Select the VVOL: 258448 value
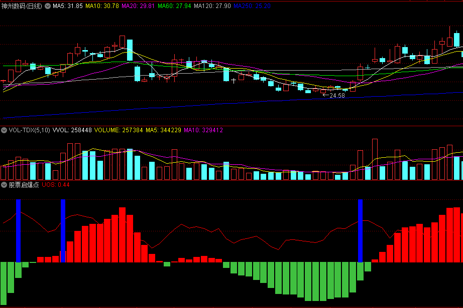Viewport: 463px width, 308px height. 72,130
